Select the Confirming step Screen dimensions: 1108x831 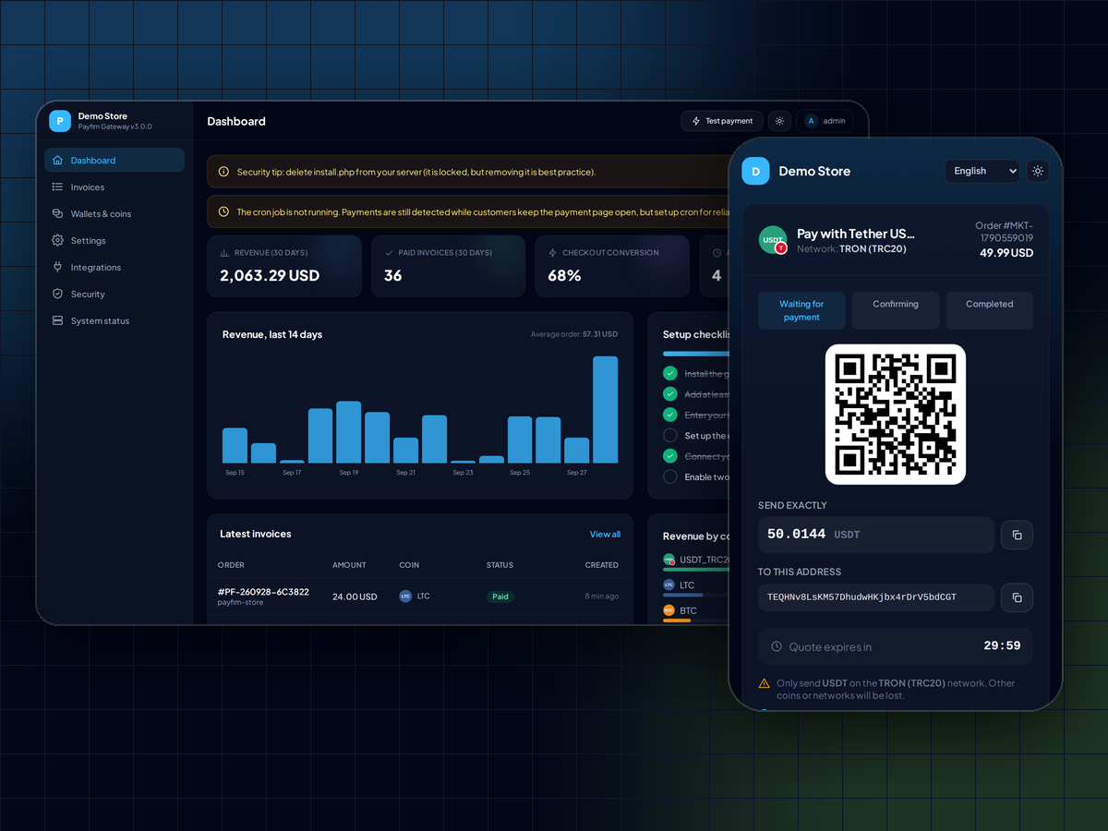click(x=896, y=310)
